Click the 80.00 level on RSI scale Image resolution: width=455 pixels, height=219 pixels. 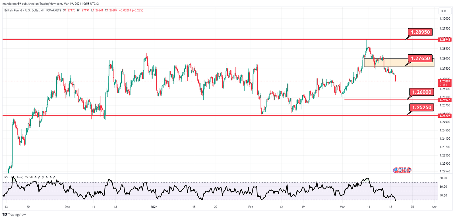point(443,178)
